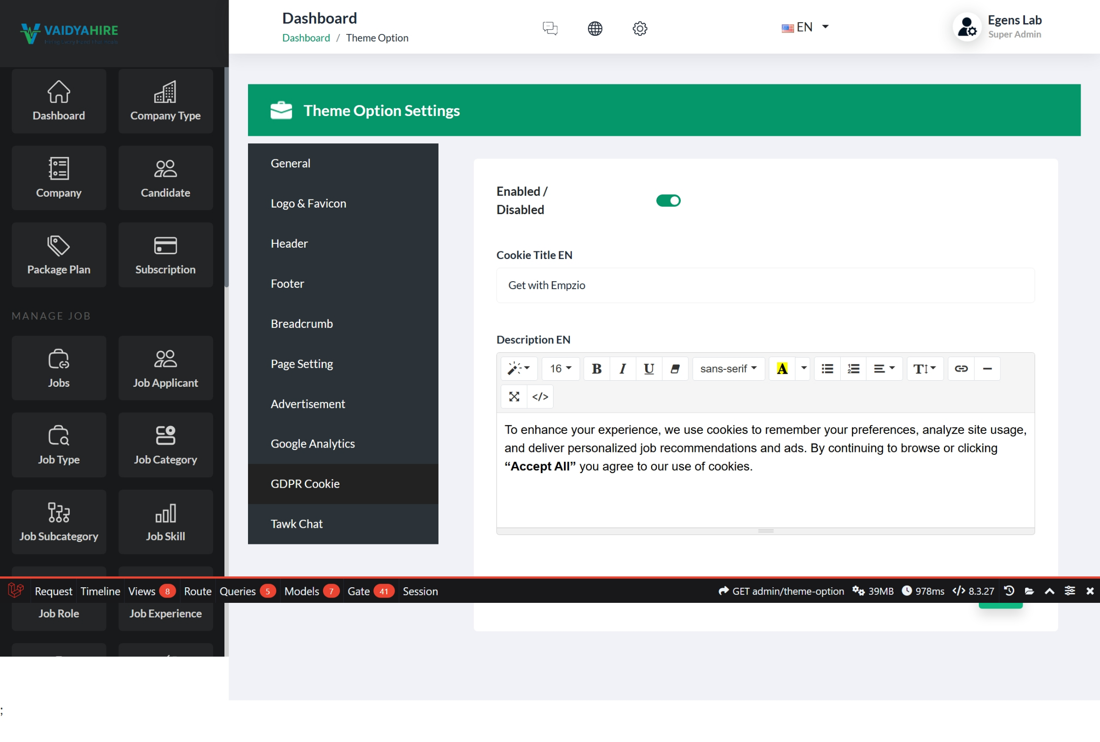Screen dimensions: 1100x742
Task: Click the Dashboard breadcrumb link
Action: tap(306, 38)
